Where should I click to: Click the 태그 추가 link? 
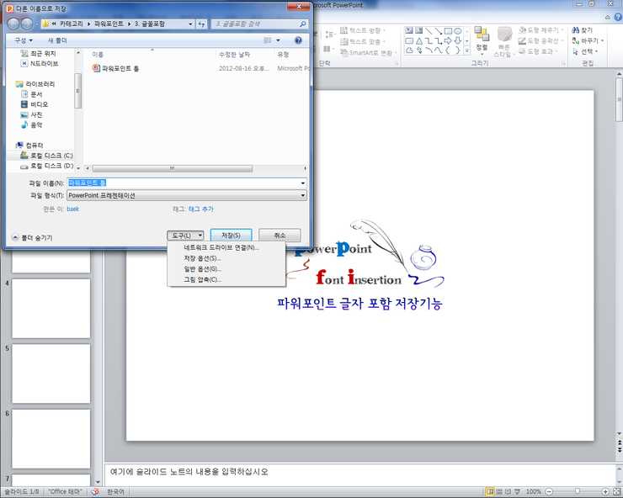click(x=201, y=209)
